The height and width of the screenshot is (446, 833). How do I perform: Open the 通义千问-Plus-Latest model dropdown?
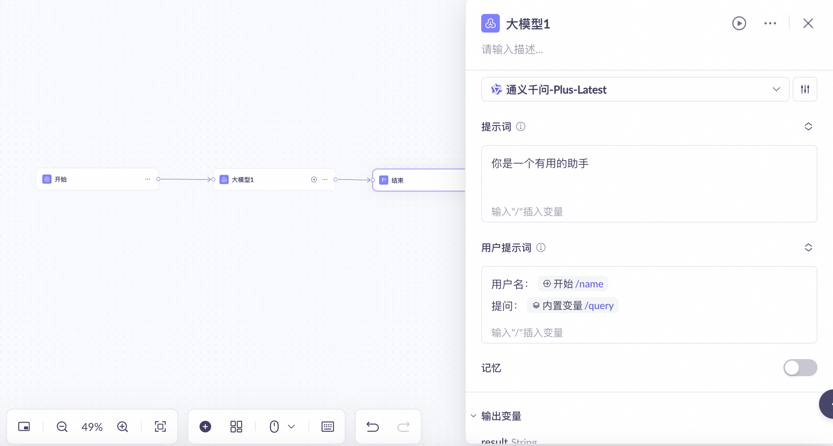click(x=635, y=89)
